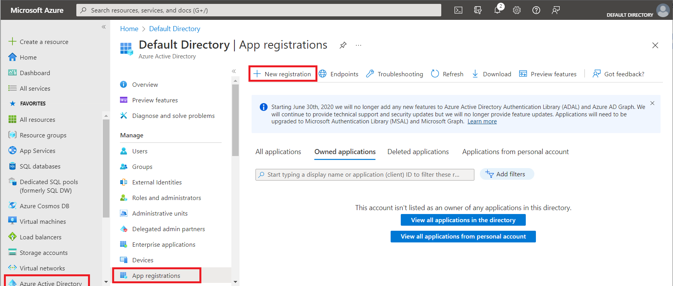Switch to the Deleted applications tab
Screen dimensions: 673x286
(418, 152)
